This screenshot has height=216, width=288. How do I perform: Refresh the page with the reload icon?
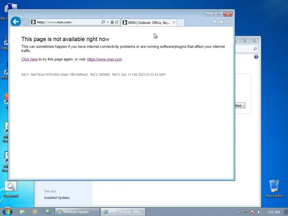(117, 22)
